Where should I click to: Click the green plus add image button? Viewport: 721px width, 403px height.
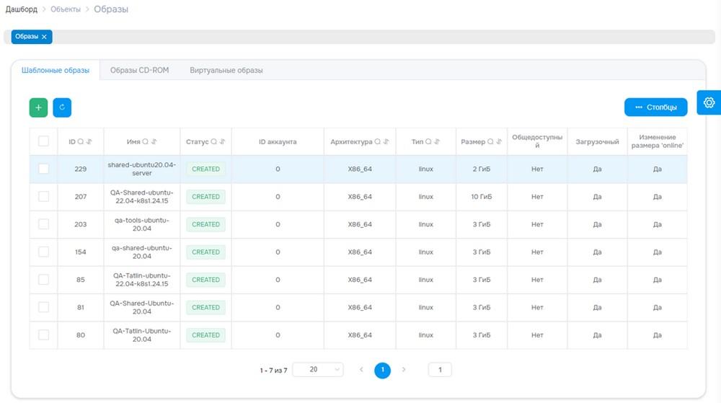39,107
